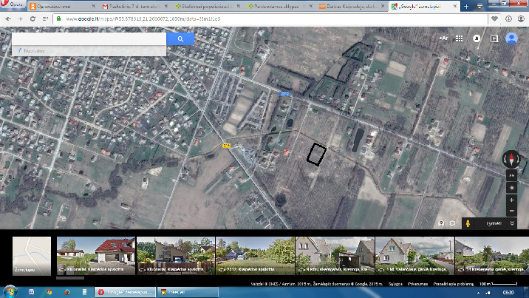Image resolution: width=529 pixels, height=298 pixels.
Task: Open the Google account avatar
Action: (x=511, y=38)
